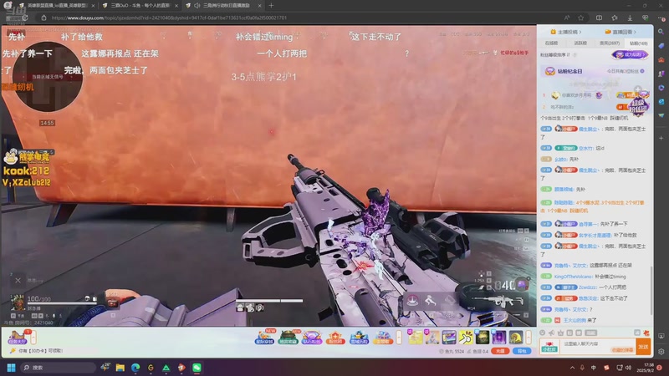Toggle split screen icon in address bar

tap(599, 18)
